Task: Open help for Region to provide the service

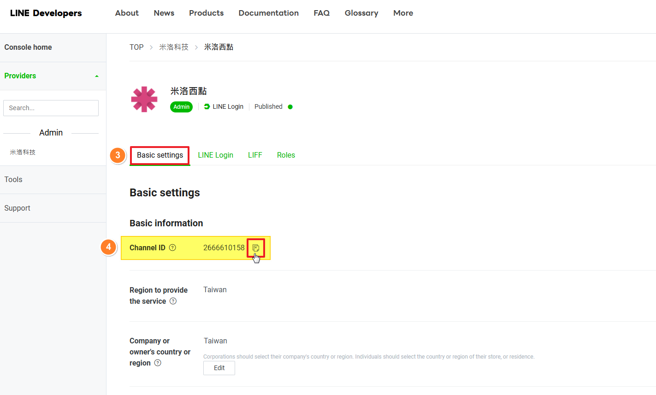Action: [x=173, y=301]
